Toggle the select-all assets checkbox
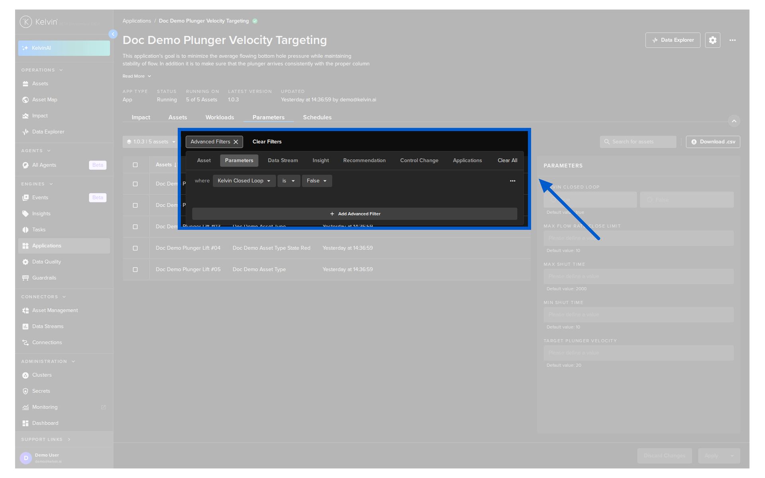Viewport: 765px width, 478px height. pyautogui.click(x=135, y=165)
